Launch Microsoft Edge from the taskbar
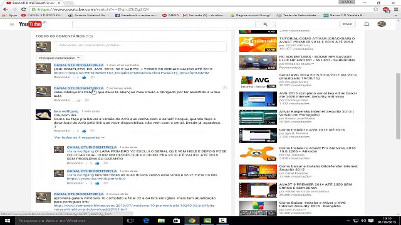The image size is (401, 225). coord(146,221)
